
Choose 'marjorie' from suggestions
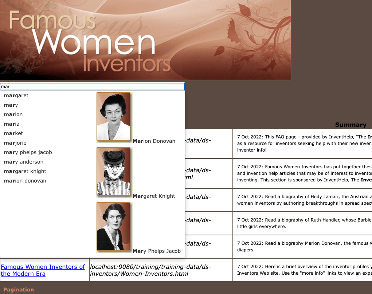(x=15, y=143)
